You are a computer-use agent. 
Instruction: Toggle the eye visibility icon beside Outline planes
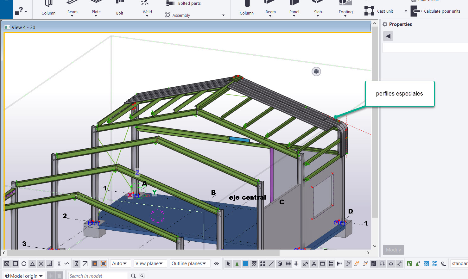[216, 263]
